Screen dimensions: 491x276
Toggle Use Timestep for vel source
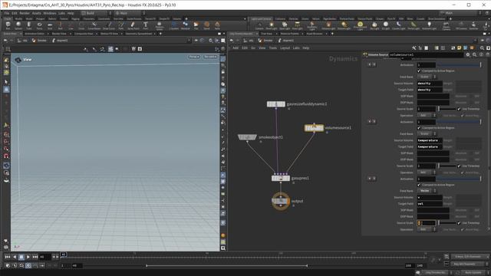[459, 223]
